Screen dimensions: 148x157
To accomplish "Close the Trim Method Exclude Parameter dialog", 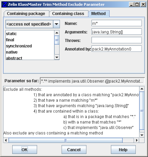I will (143, 4).
